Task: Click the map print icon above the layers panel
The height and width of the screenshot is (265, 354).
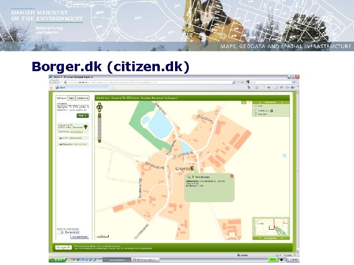Action: tap(244, 103)
